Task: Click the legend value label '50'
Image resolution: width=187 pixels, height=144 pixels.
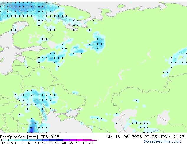Action: coord(91,143)
